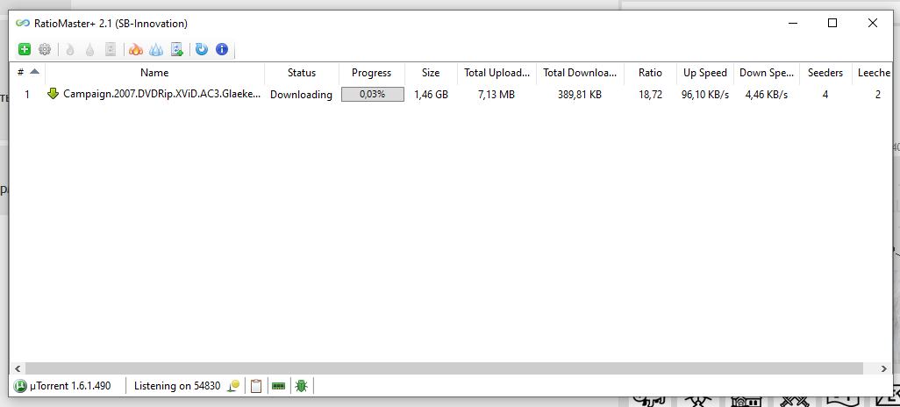Select the Campaign.2007.DVDRip torrent name

click(162, 94)
